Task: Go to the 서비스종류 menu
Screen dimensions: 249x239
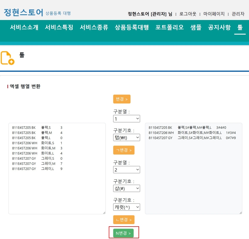Action: point(94,27)
